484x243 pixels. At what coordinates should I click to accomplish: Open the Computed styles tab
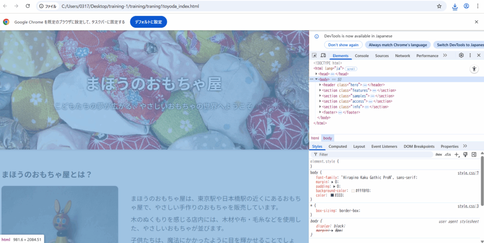[x=337, y=146]
